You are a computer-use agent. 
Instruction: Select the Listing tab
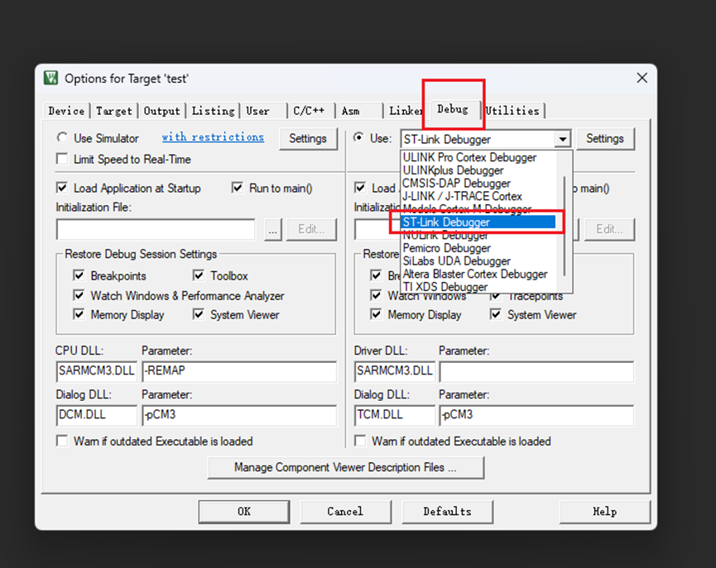point(214,111)
